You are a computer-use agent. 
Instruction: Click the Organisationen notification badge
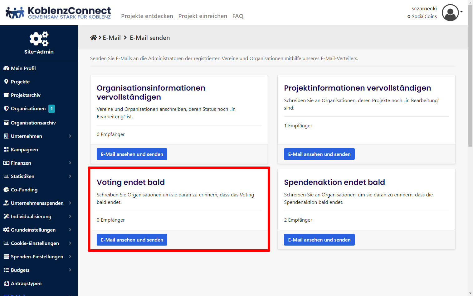click(51, 109)
